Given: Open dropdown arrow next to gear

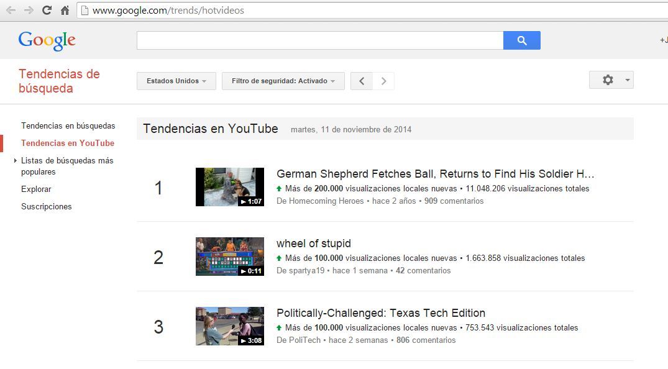Looking at the screenshot, I should tap(627, 80).
